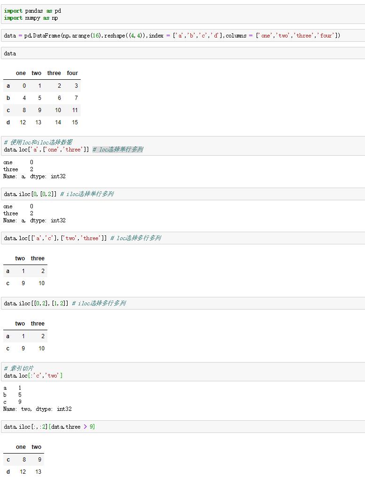Click the 'one' header in last output table
The height and width of the screenshot is (477, 365).
click(21, 447)
